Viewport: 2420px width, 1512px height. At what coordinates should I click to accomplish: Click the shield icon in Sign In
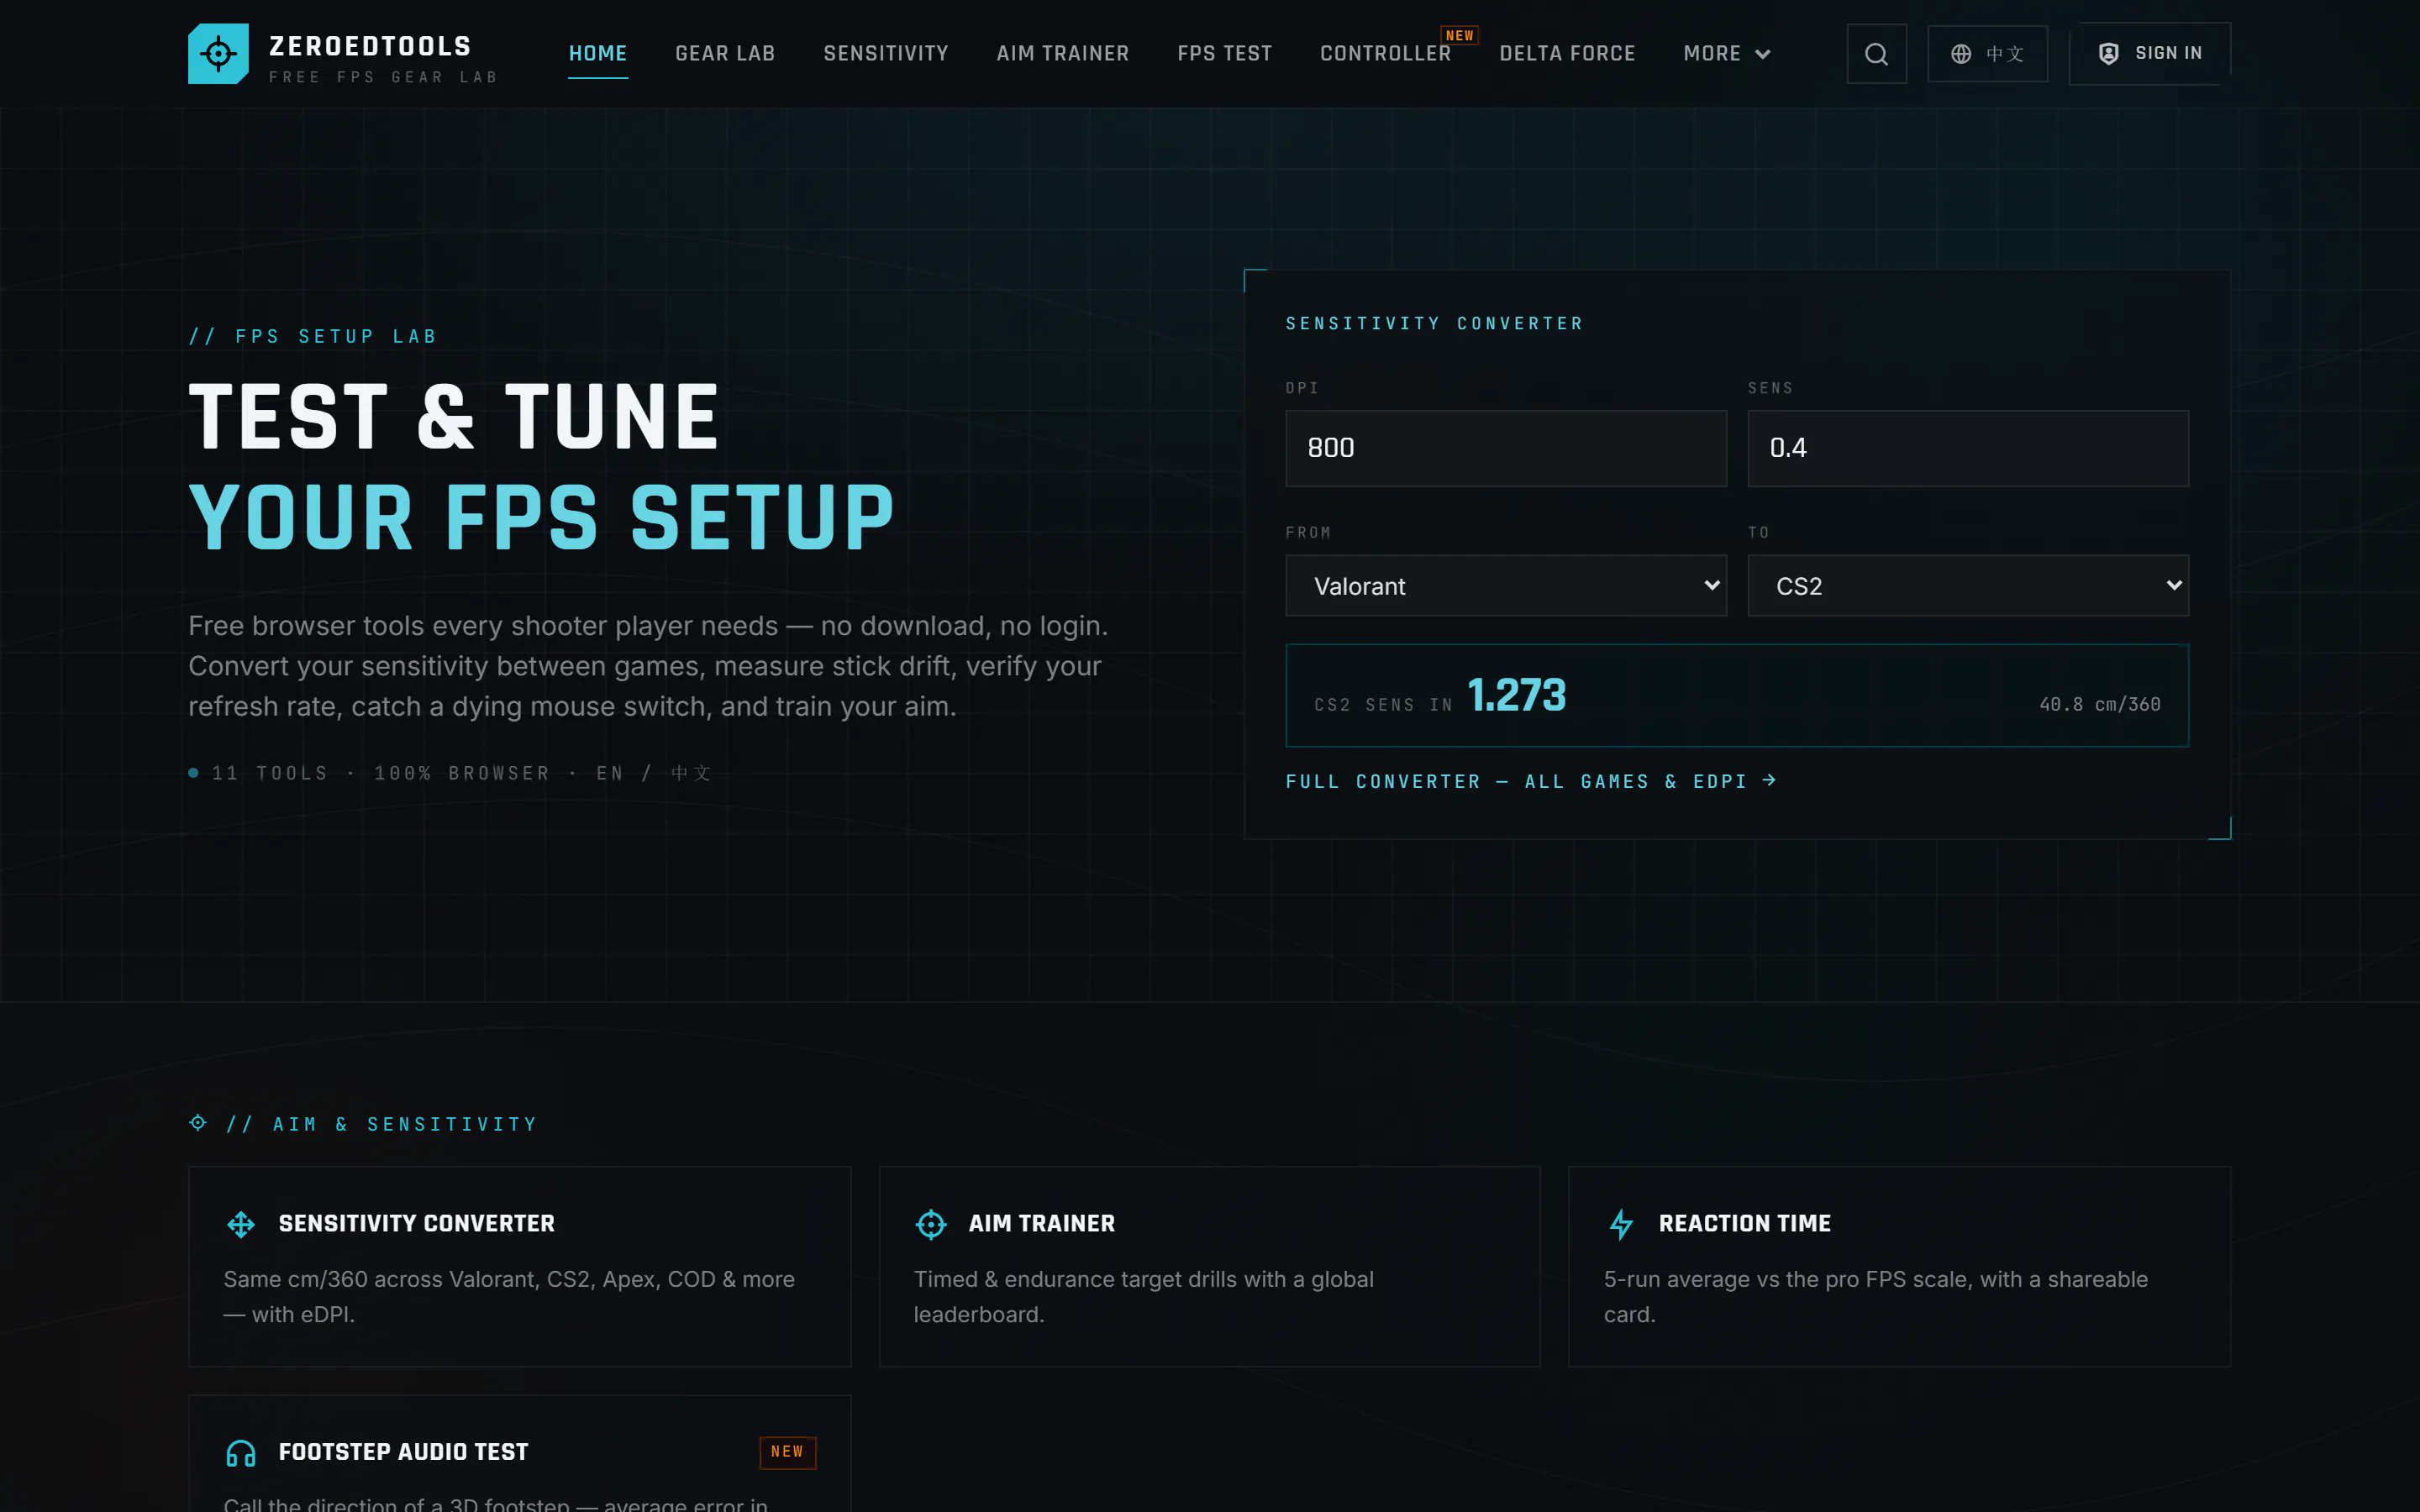[2108, 54]
